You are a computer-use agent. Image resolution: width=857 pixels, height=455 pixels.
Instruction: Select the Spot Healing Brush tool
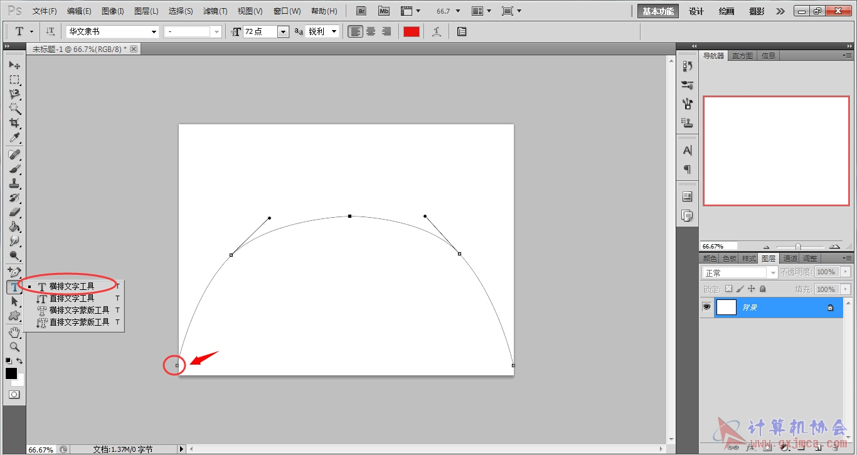(14, 154)
